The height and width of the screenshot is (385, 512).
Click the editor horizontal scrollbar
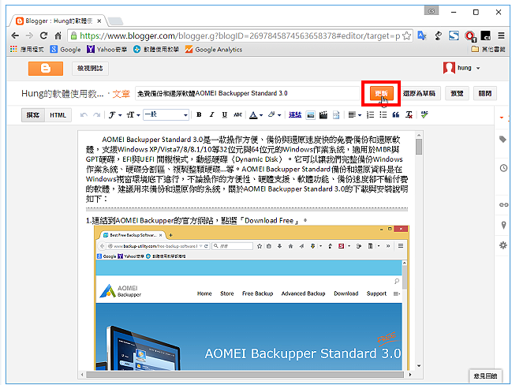[245, 375]
